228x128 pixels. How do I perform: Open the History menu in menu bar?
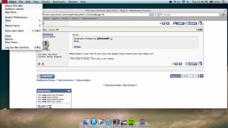(46, 2)
